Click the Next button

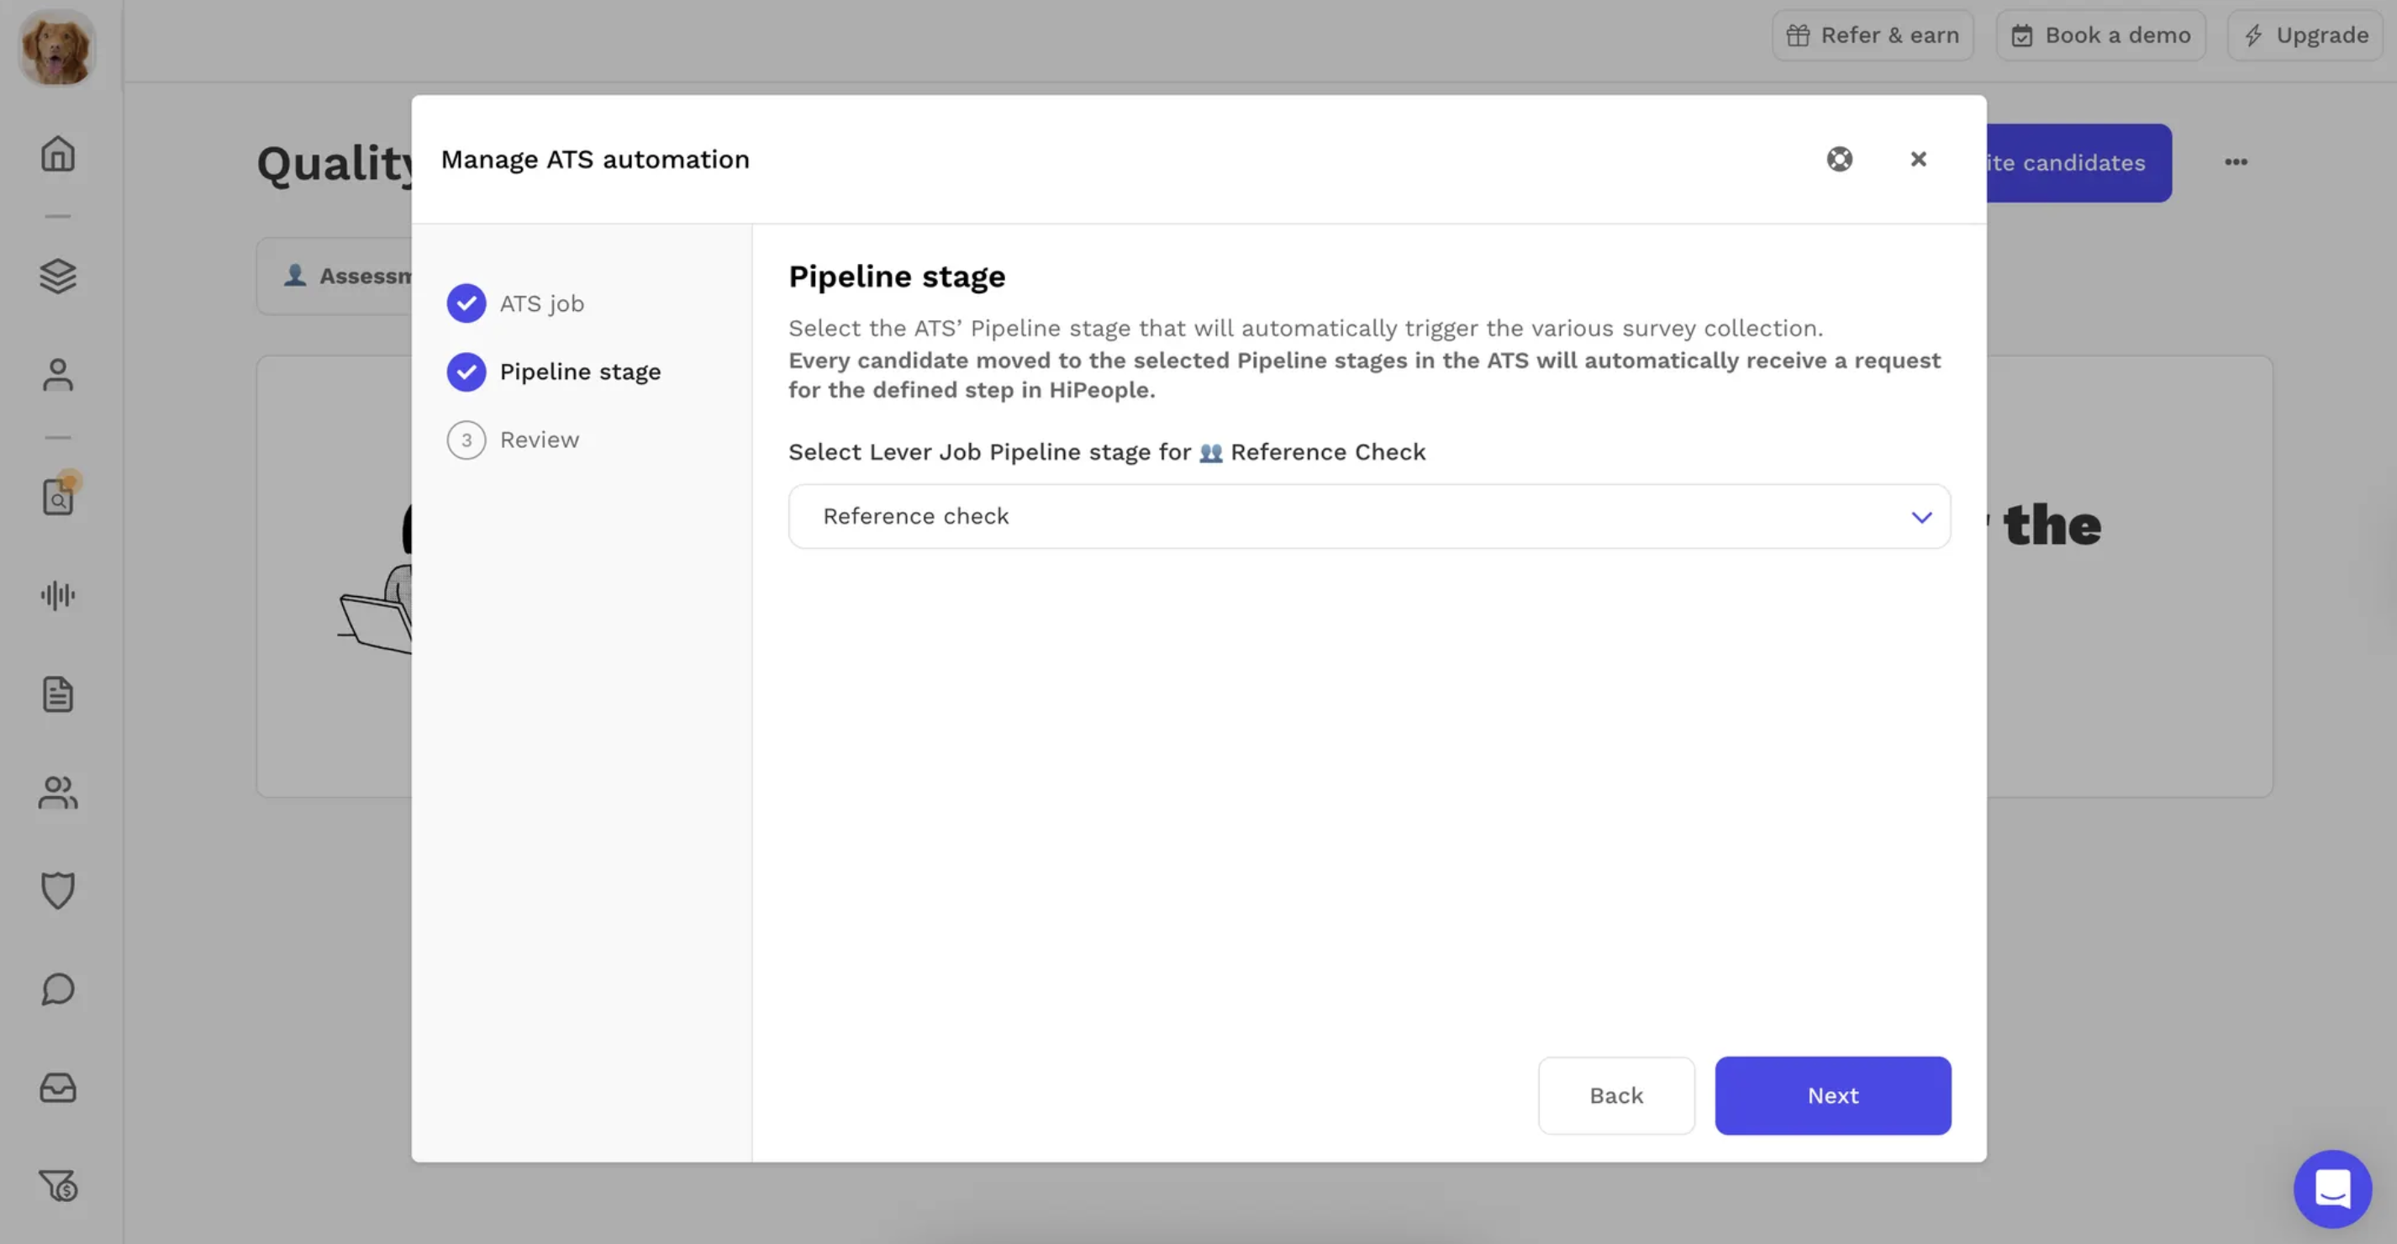pos(1832,1095)
